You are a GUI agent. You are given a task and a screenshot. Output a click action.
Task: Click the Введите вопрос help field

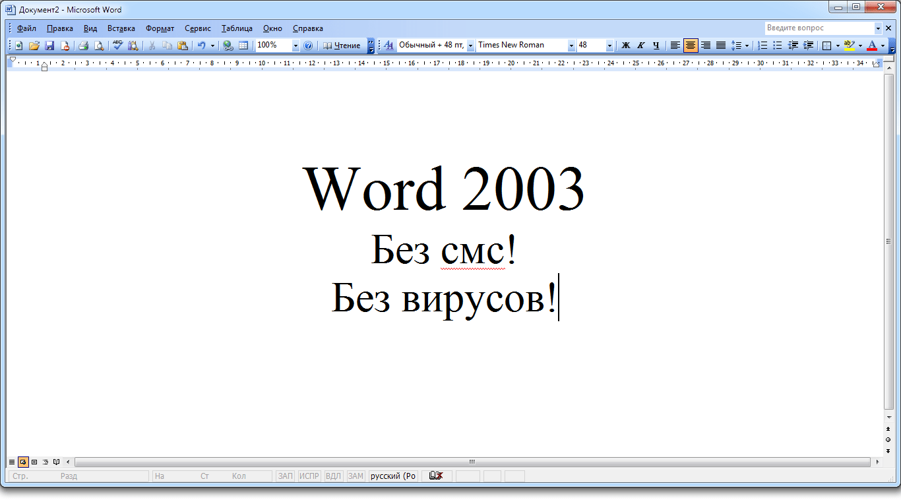tap(819, 28)
